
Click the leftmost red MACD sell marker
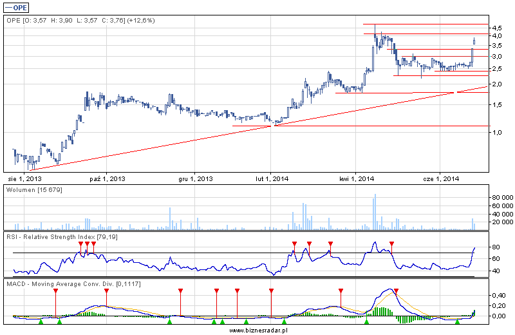[55, 291]
